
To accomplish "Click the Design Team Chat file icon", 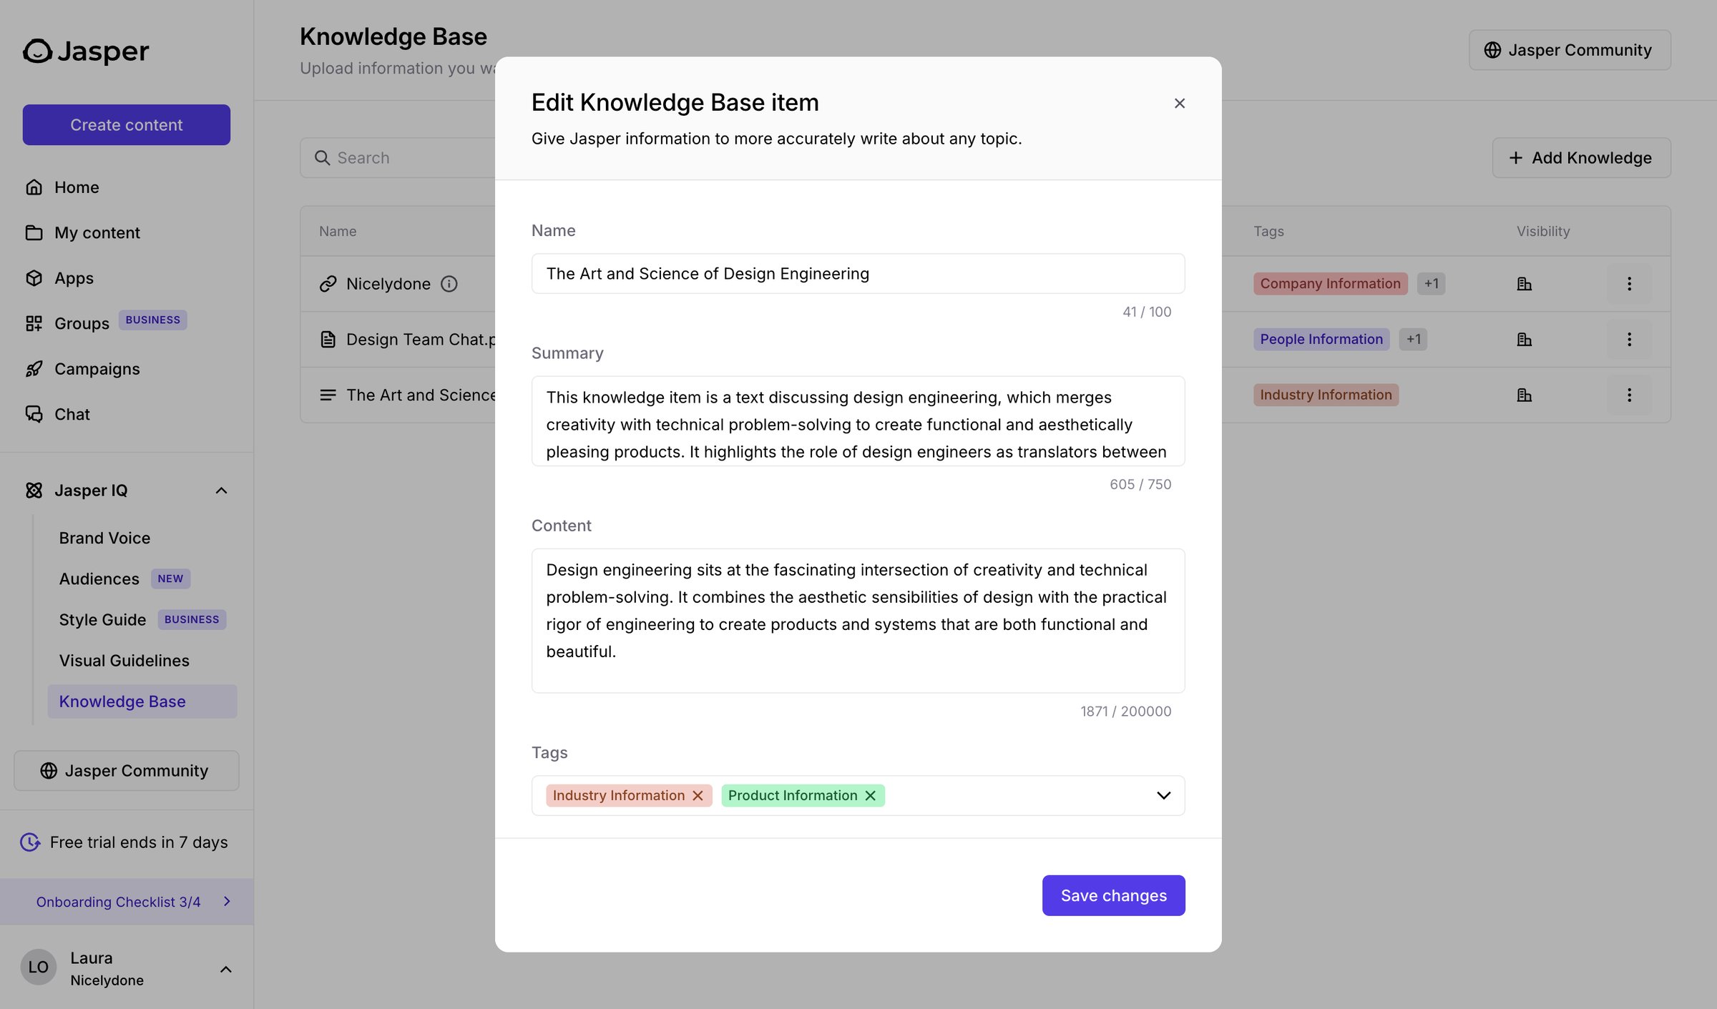I will tap(328, 339).
